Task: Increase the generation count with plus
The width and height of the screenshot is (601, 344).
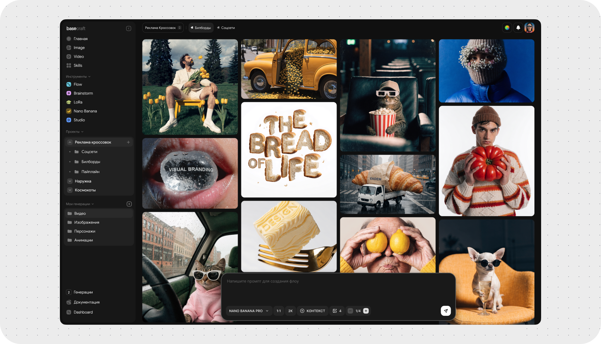Action: pos(366,311)
